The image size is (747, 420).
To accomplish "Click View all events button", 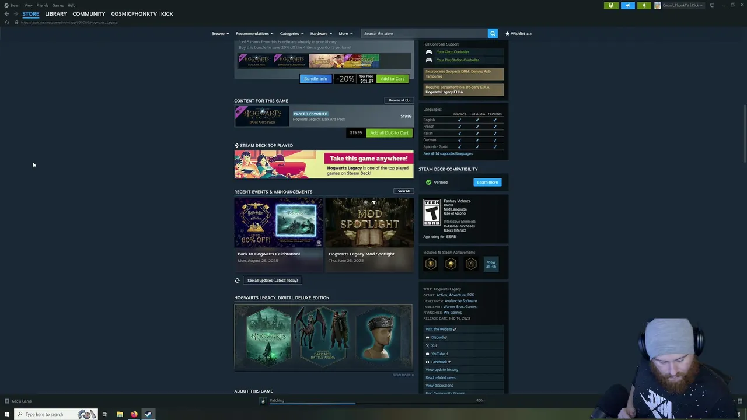I will coord(404,191).
